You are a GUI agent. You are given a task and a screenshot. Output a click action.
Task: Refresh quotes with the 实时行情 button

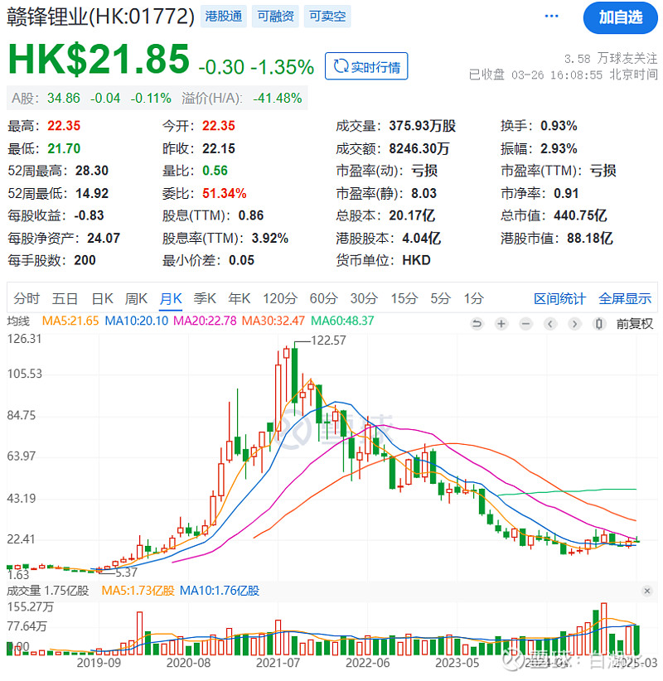click(366, 66)
